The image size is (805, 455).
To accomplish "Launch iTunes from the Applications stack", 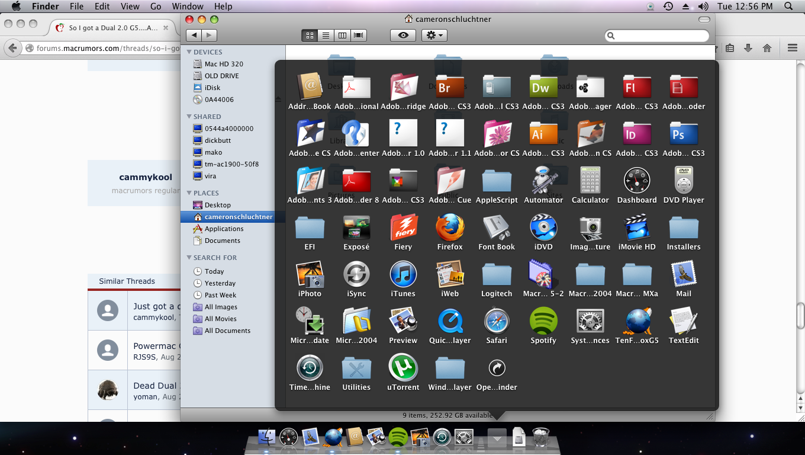I will [x=403, y=275].
